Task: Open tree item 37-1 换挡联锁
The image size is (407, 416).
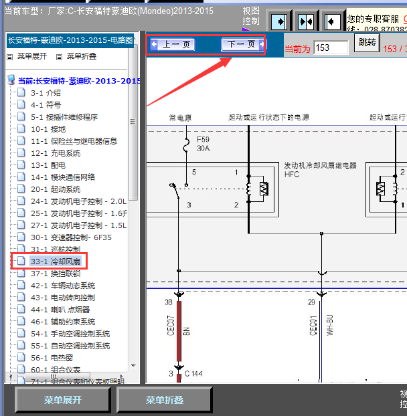Action: pos(56,274)
